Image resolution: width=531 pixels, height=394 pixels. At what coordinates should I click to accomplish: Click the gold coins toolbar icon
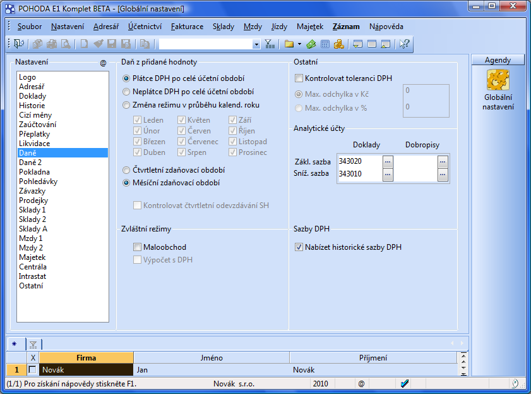click(x=339, y=44)
